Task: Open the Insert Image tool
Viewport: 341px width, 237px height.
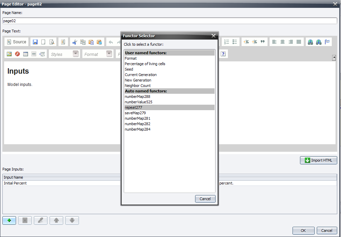Action: [9, 54]
